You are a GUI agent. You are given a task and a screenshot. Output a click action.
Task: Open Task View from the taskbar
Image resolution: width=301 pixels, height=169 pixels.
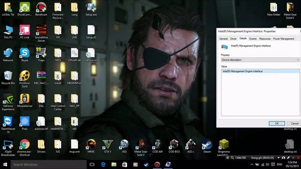[92, 164]
